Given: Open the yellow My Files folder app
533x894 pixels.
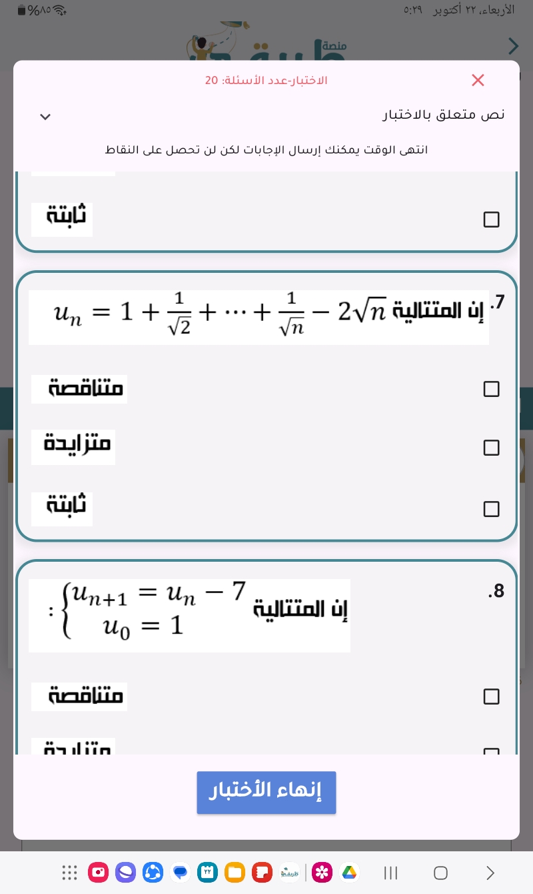Looking at the screenshot, I should [x=235, y=872].
